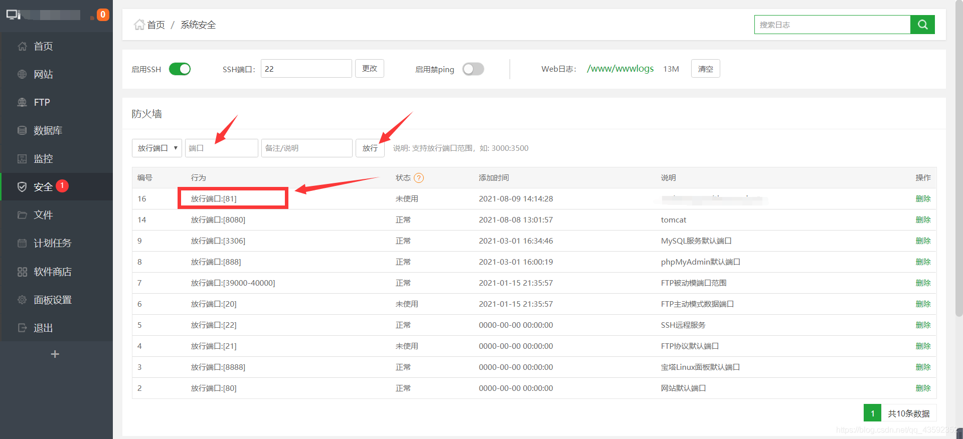This screenshot has width=963, height=439.
Task: Click the 添加时间 column header
Action: pyautogui.click(x=494, y=178)
